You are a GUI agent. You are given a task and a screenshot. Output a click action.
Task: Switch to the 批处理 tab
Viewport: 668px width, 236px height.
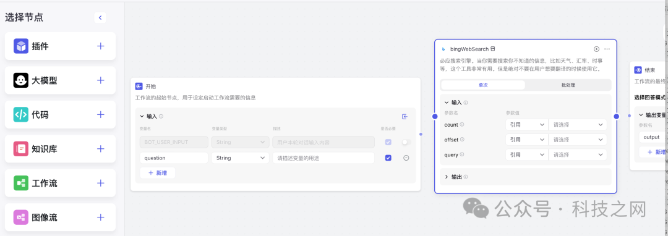[x=568, y=85]
